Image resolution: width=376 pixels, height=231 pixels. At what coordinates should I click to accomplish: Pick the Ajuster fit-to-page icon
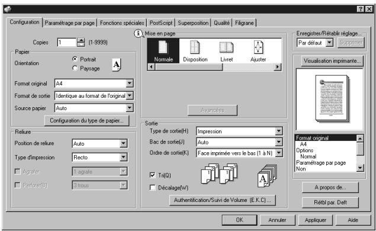[258, 51]
